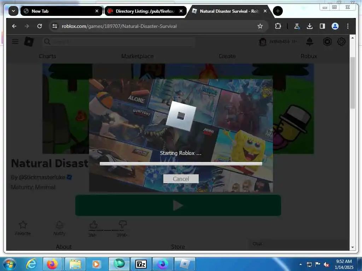
Task: Open the Marketplace navigation link
Action: coord(138,56)
